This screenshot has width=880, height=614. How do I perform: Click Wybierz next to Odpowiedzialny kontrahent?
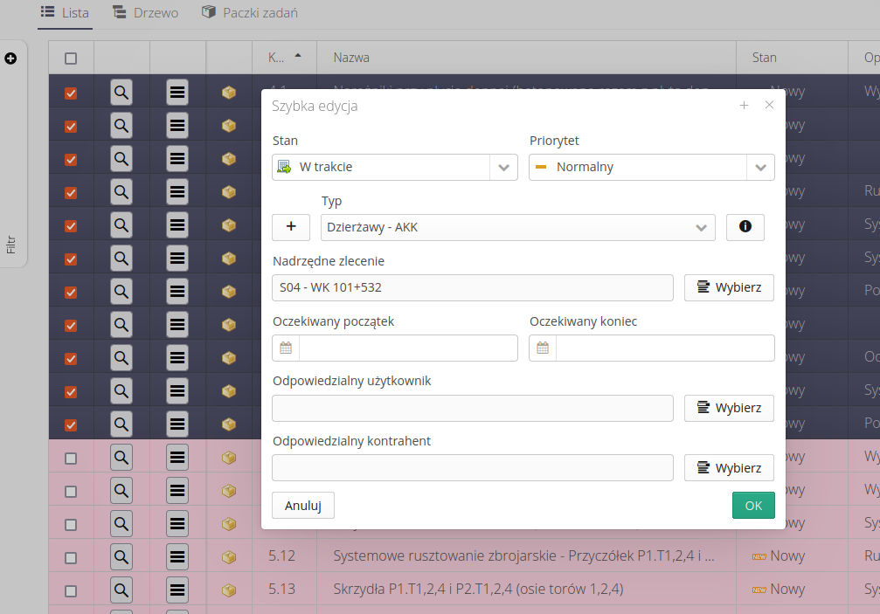point(729,467)
